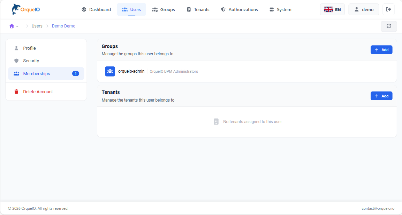This screenshot has height=215, width=402.
Task: Click the orqueio-admin group icon
Action: click(x=110, y=71)
